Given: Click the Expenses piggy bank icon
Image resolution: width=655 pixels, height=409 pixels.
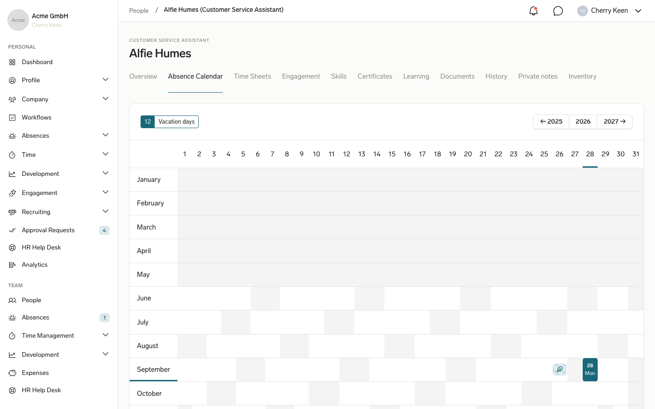Looking at the screenshot, I should pos(12,373).
